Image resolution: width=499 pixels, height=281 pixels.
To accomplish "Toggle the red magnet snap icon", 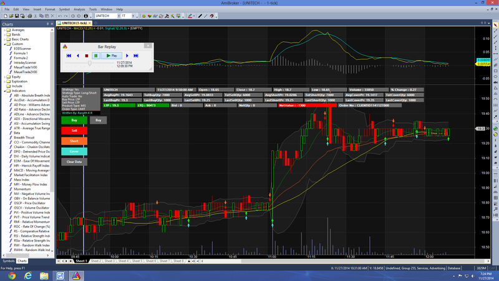I will click(x=211, y=16).
